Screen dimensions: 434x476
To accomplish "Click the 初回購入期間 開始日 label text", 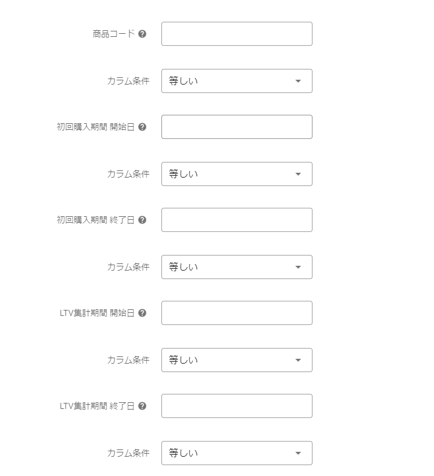I will click(x=96, y=127).
